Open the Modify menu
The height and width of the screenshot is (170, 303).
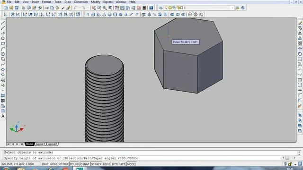click(x=96, y=2)
